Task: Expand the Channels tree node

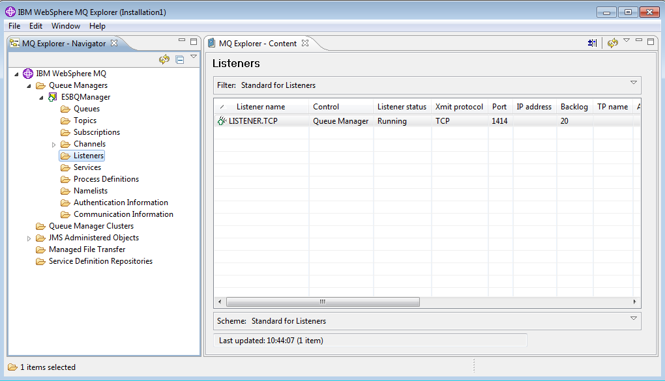Action: (x=54, y=145)
